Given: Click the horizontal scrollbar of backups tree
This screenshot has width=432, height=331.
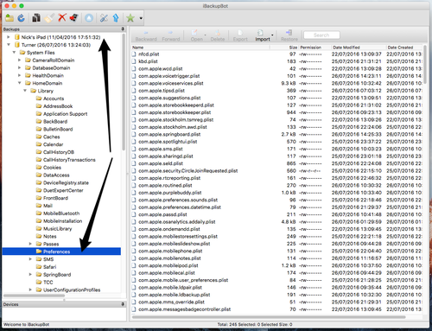Looking at the screenshot, I should point(34,296).
